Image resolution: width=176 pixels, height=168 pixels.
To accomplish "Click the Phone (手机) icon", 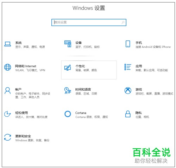I will coord(128,44).
